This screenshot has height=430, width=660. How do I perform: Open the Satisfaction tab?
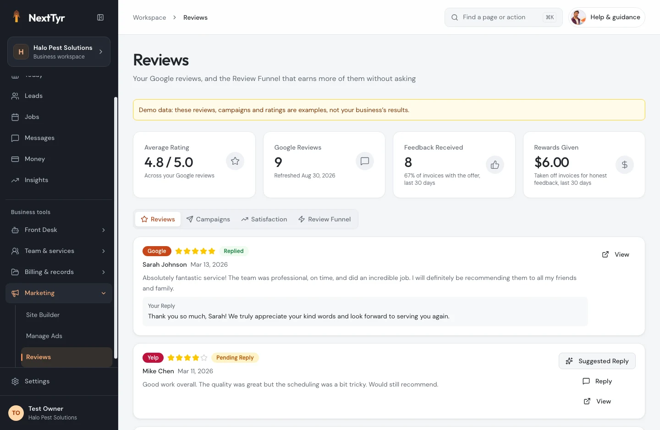click(264, 219)
